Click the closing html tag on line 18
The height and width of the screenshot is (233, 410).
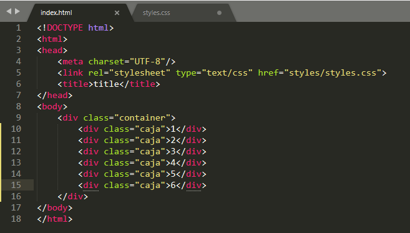coord(55,219)
